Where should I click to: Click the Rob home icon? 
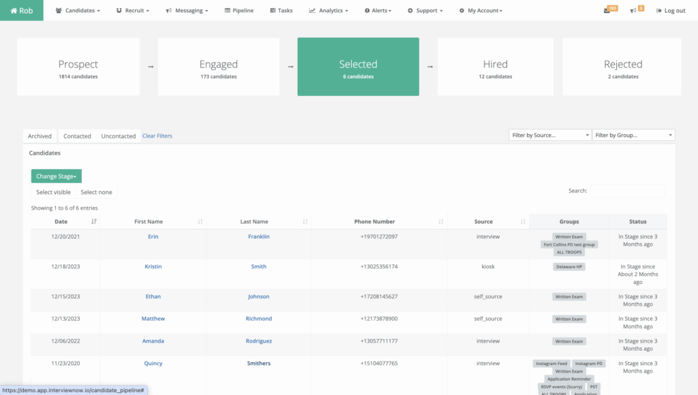pyautogui.click(x=14, y=11)
